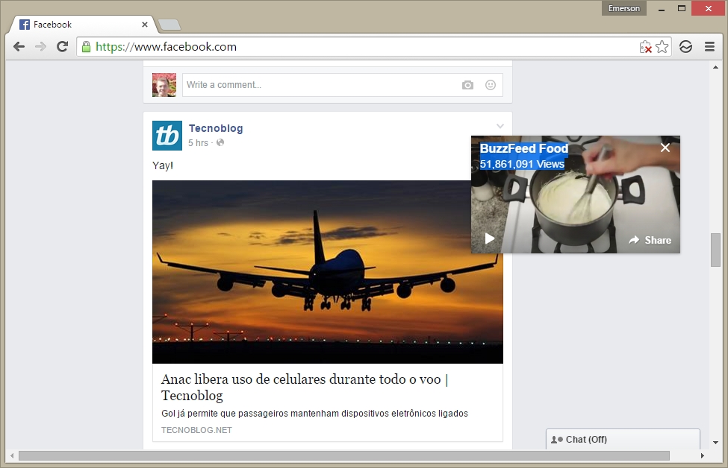Click the camera icon in the comment box
728x468 pixels.
[467, 85]
